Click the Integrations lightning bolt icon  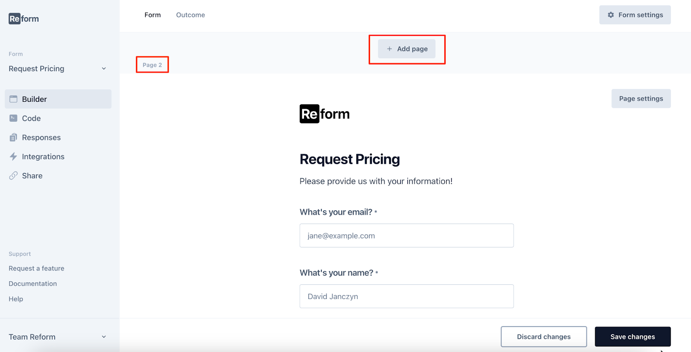coord(13,157)
